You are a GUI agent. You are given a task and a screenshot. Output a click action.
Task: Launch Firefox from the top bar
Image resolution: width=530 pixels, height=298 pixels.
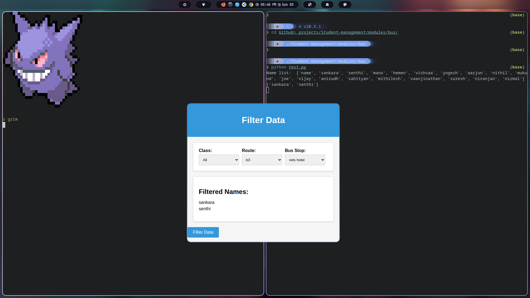[223, 5]
